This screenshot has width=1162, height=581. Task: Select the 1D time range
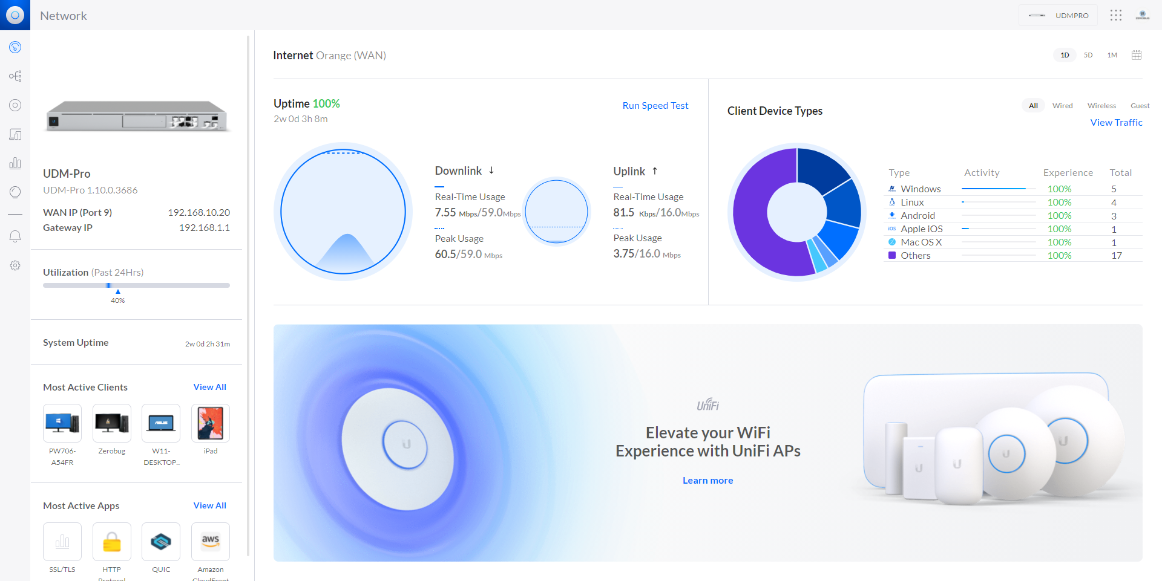pos(1065,55)
